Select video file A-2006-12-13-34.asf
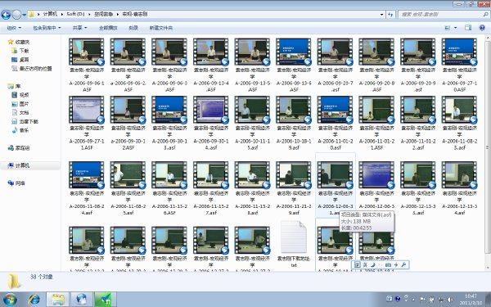 pos(459,188)
